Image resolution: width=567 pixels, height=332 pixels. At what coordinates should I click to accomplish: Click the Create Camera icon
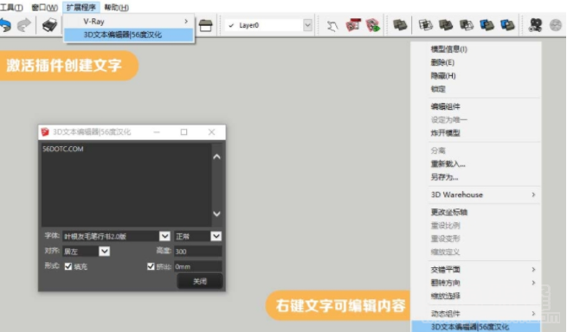coord(535,25)
